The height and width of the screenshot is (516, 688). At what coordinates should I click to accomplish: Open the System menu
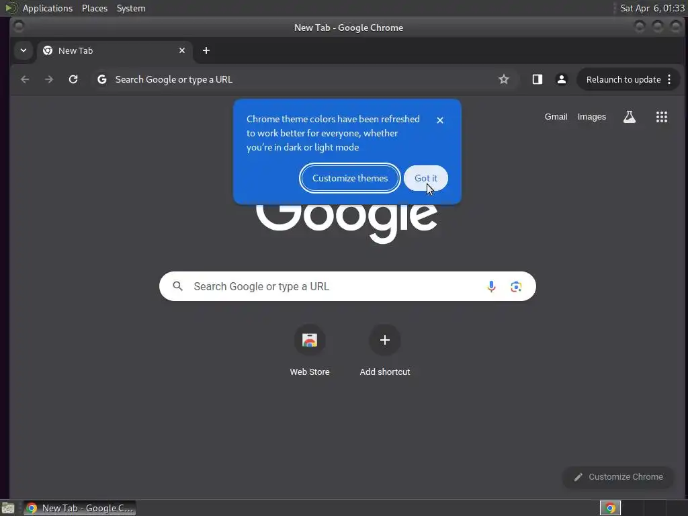tap(131, 8)
